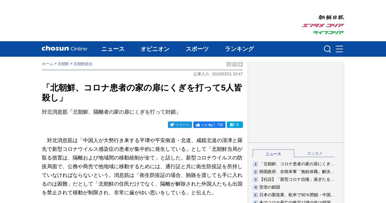
Task: Open ranking item 安倍の鎖国
Action: 270,187
